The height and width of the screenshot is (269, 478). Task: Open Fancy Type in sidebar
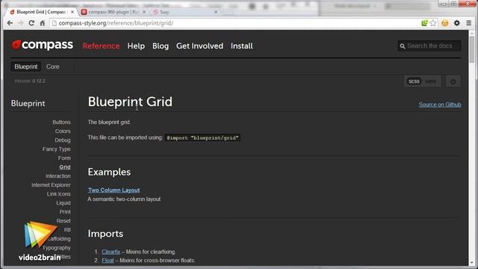coord(57,149)
